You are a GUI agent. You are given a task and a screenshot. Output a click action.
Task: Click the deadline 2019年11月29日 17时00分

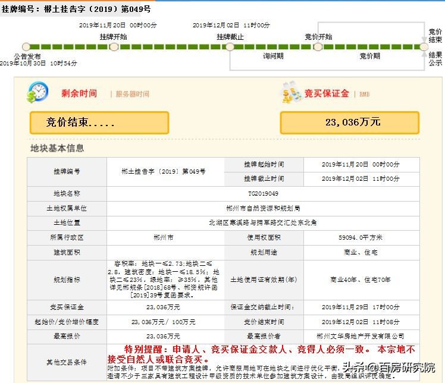pos(361,307)
